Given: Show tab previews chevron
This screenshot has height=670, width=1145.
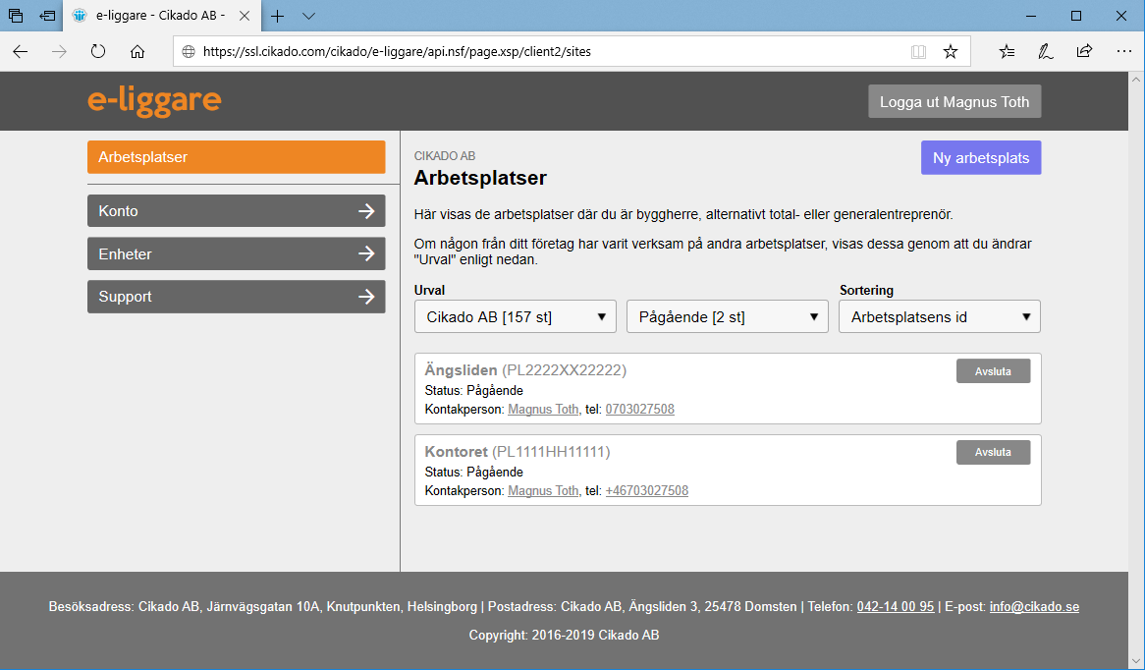Looking at the screenshot, I should (x=309, y=16).
